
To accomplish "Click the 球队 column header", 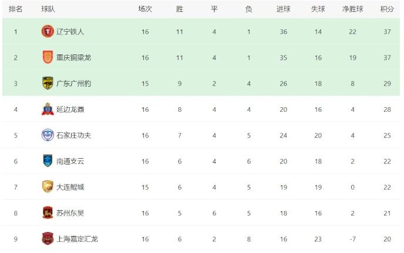I will click(48, 9).
